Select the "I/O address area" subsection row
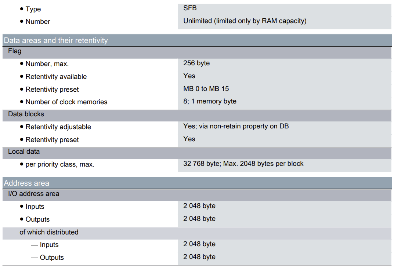 (33, 194)
